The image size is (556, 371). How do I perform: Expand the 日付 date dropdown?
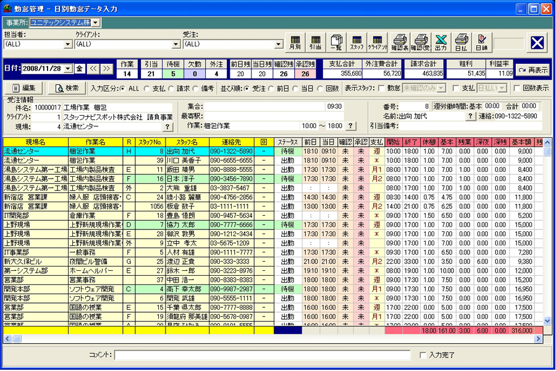coord(67,69)
